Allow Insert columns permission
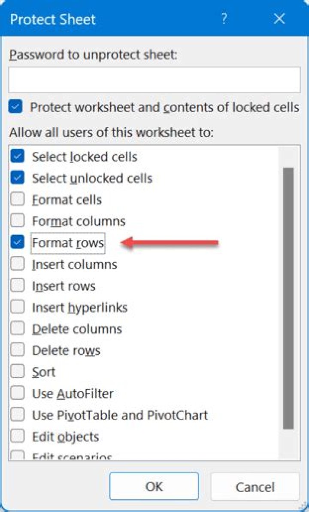The image size is (309, 512). pyautogui.click(x=17, y=264)
